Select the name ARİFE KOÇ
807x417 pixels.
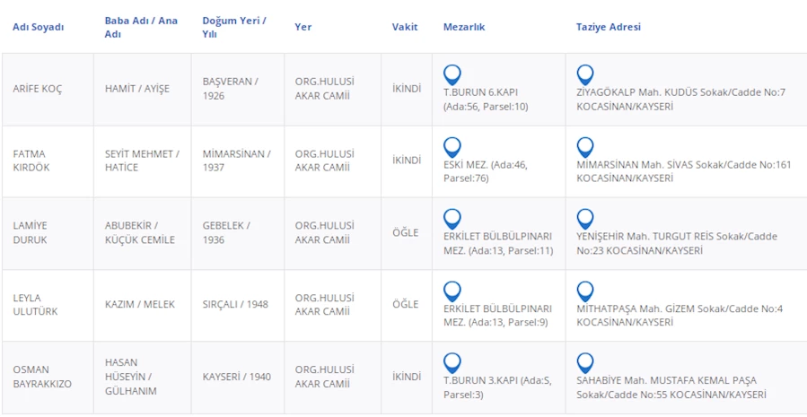[38, 89]
